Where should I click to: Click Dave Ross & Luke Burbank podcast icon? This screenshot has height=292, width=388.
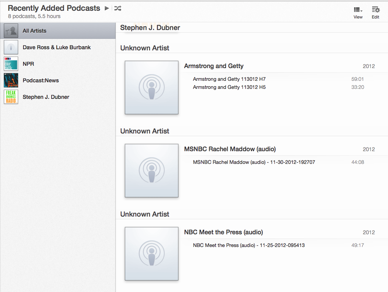coord(11,47)
